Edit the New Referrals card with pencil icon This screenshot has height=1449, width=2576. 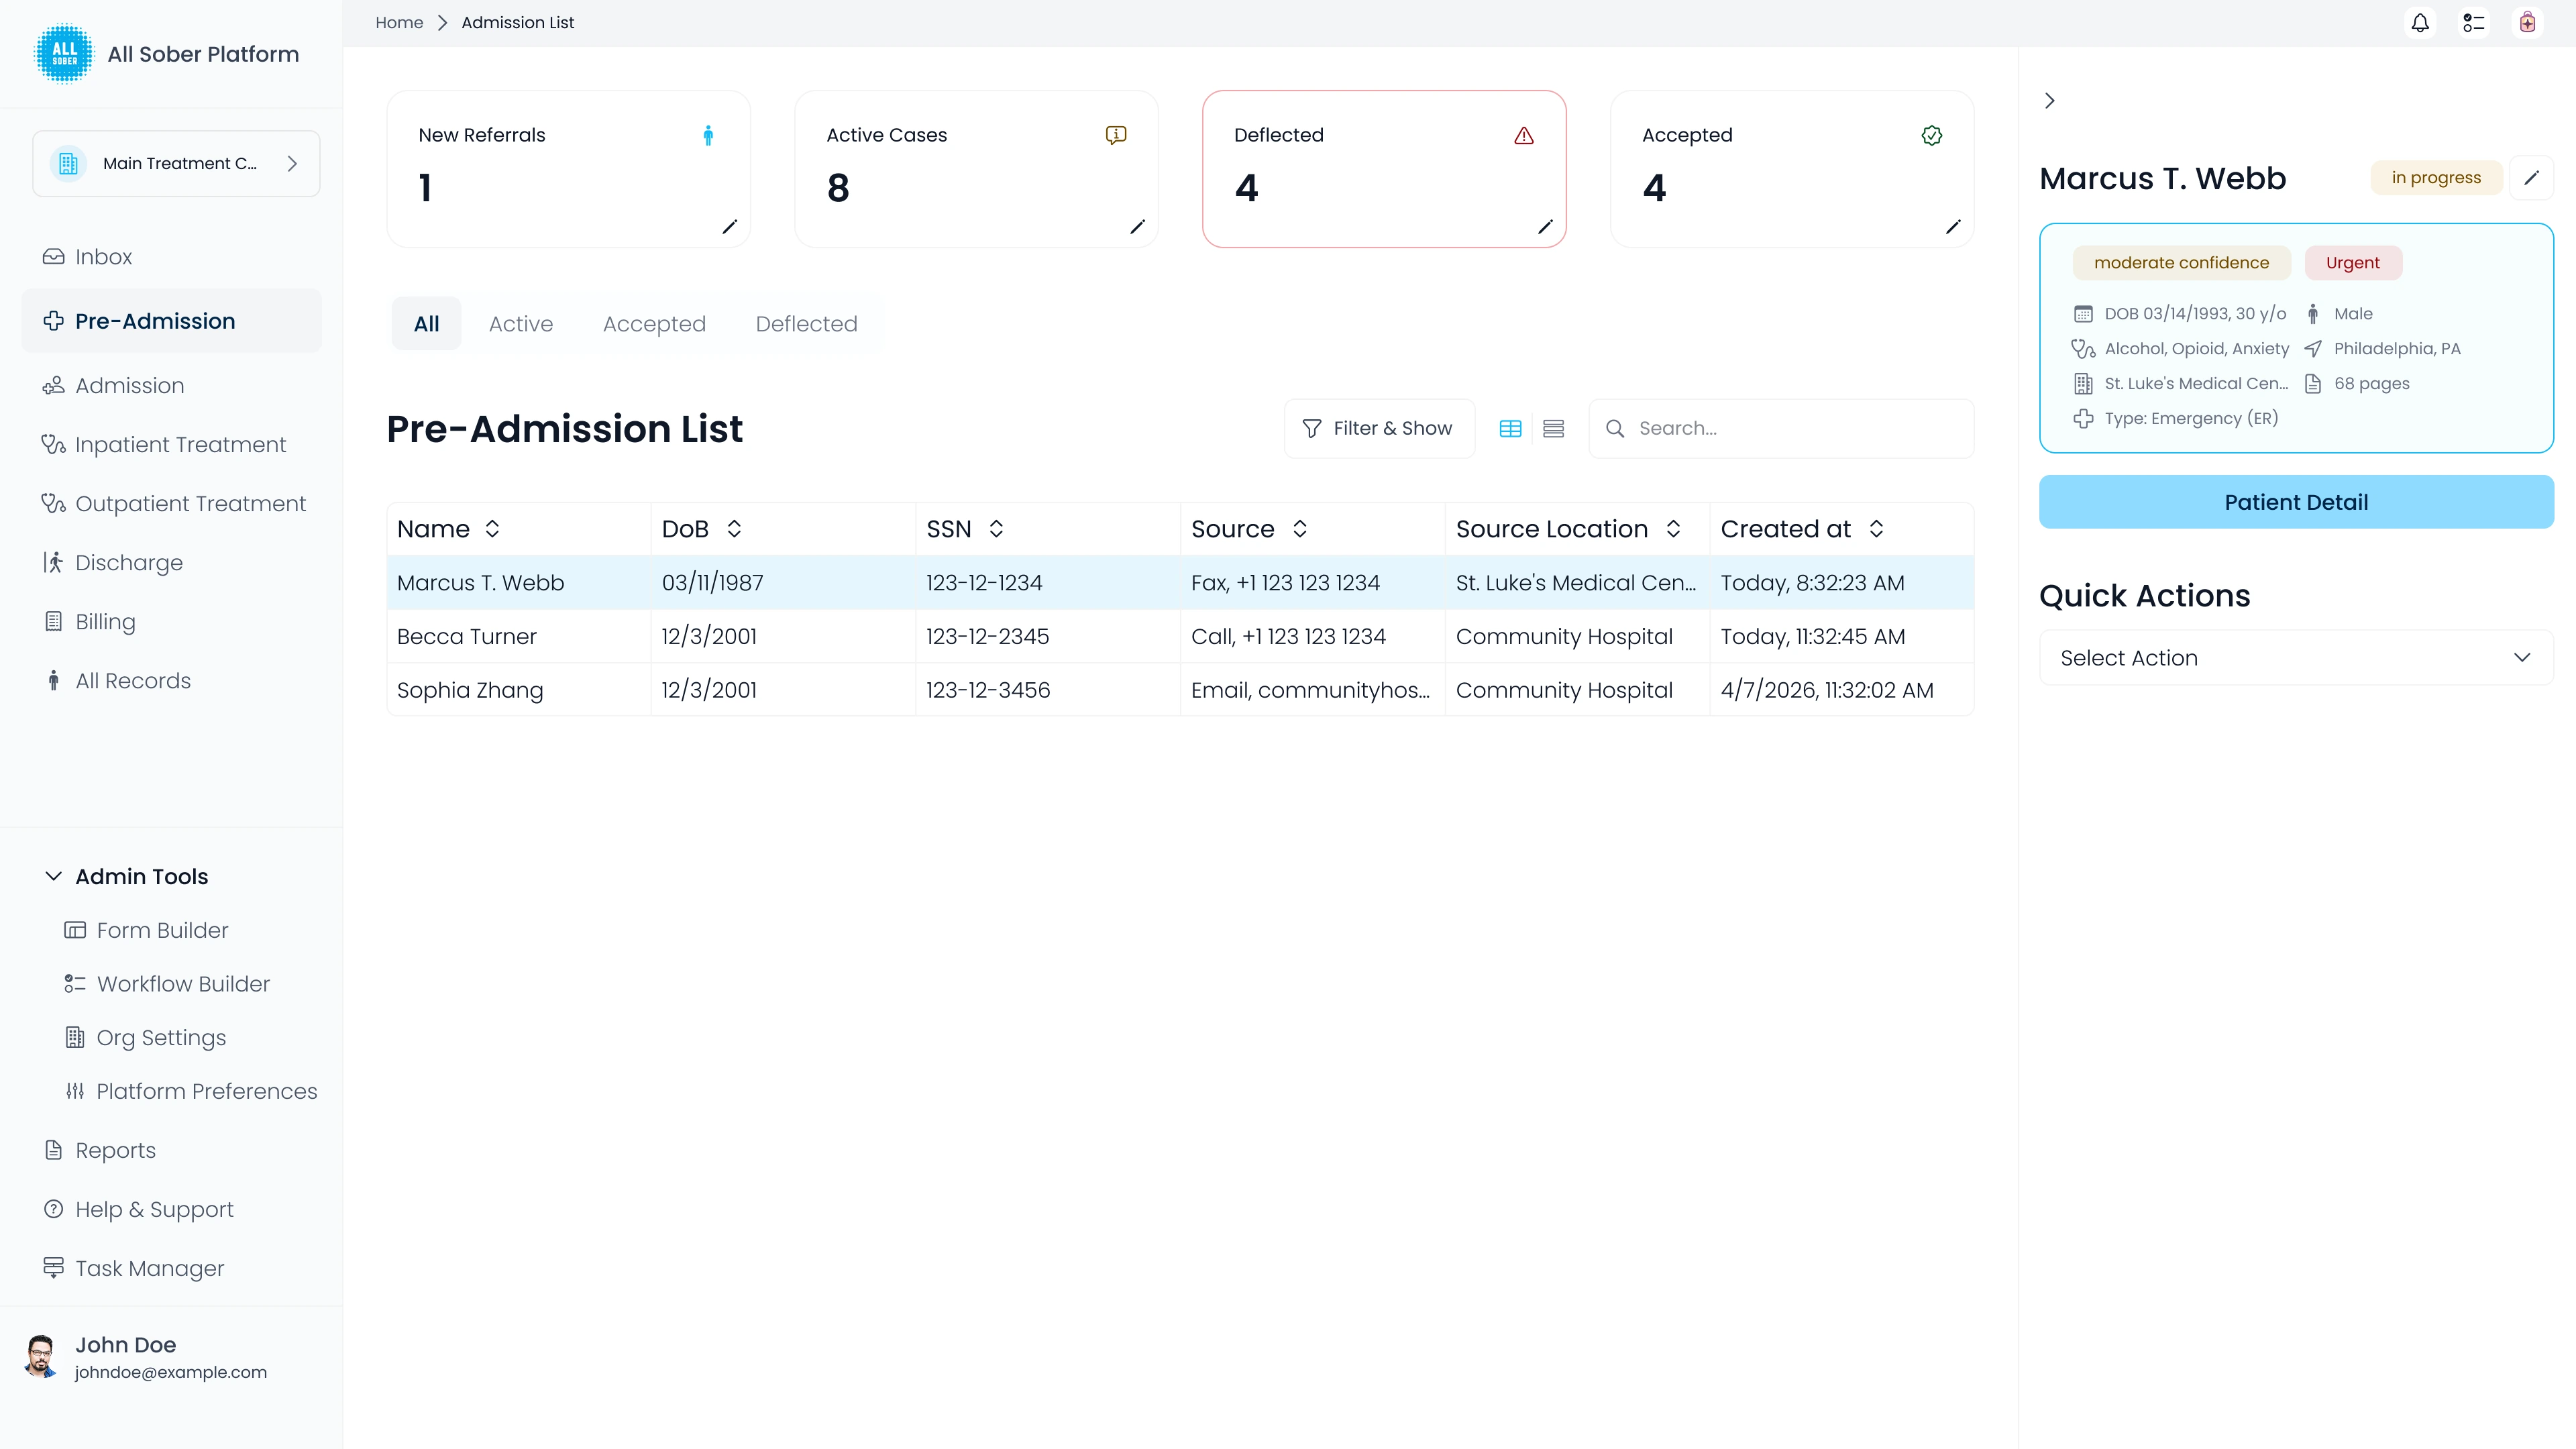click(x=730, y=227)
